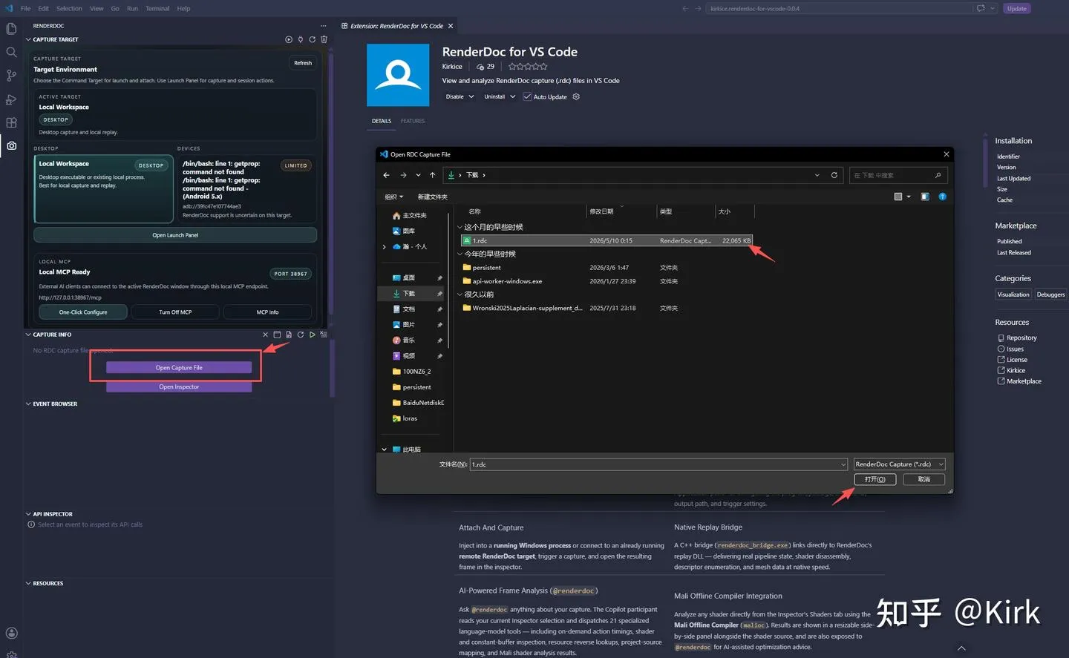Collapse the EVENT BROWSER section

click(28, 404)
